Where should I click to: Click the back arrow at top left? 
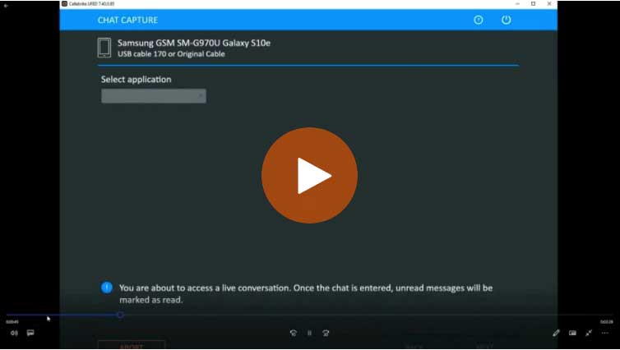(x=6, y=6)
